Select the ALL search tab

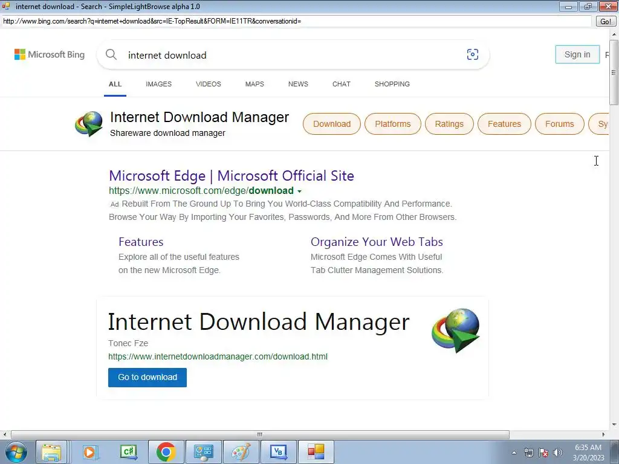115,84
